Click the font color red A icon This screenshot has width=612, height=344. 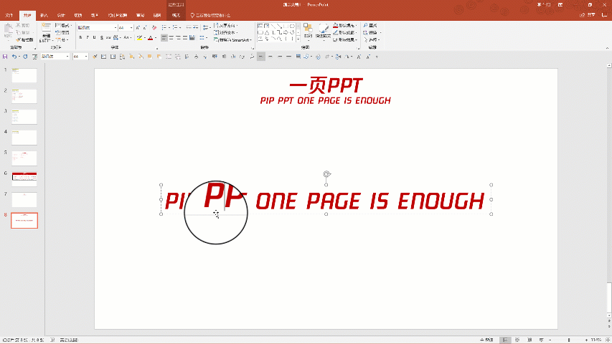pos(151,37)
